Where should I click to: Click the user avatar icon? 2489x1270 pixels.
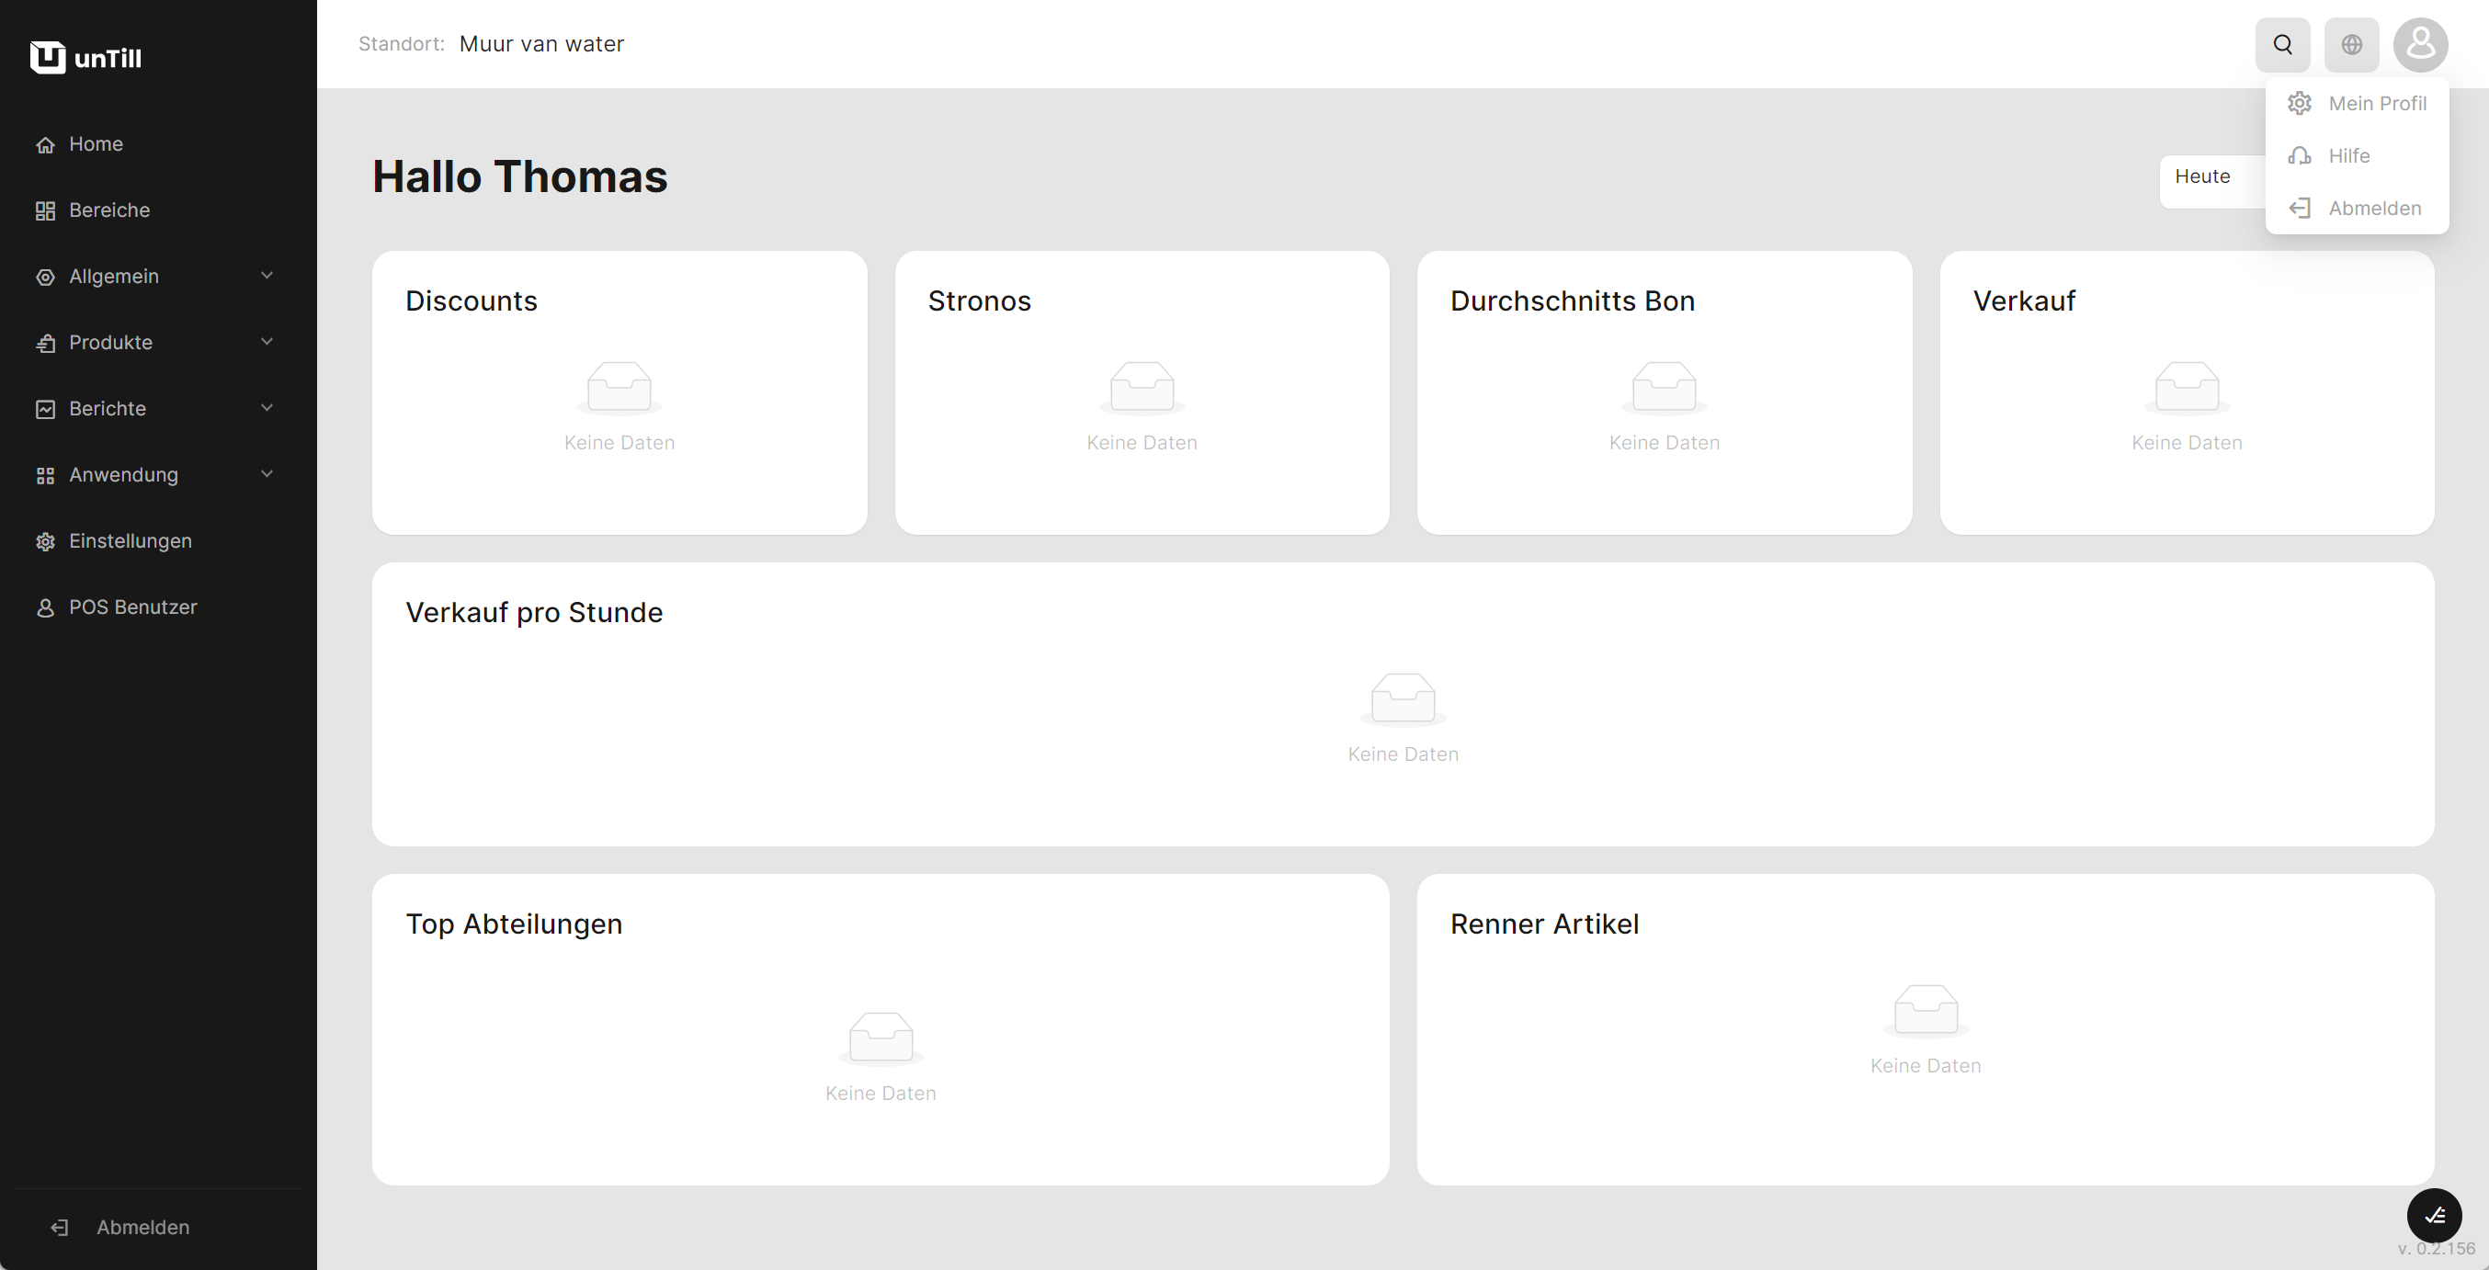coord(2419,44)
